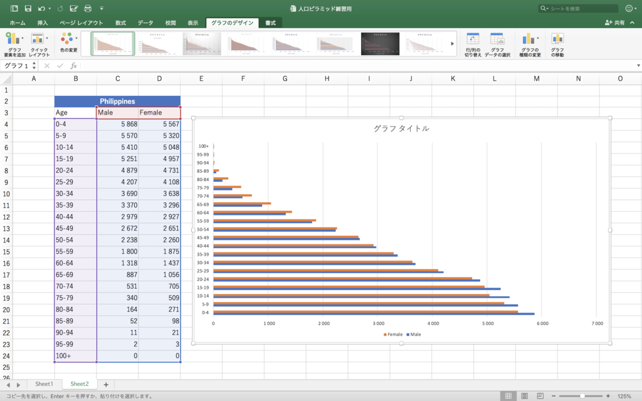The image size is (642, 401).
Task: Click the fx insert function icon
Action: point(74,66)
